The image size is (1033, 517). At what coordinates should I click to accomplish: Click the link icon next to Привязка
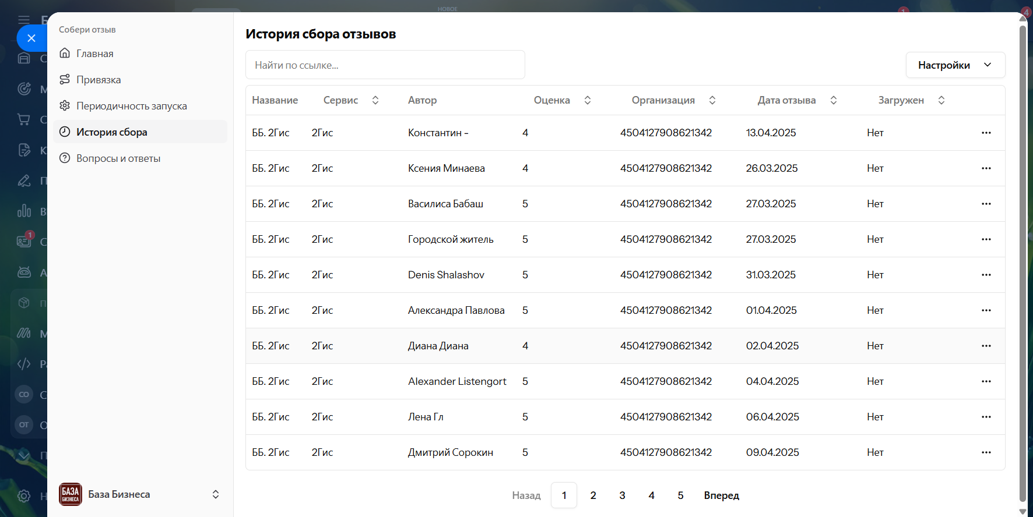pos(65,79)
